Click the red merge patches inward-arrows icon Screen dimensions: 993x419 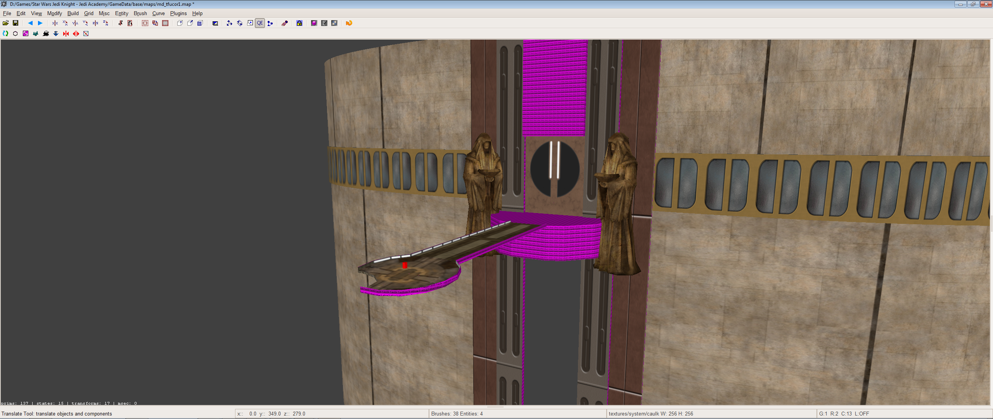(66, 34)
